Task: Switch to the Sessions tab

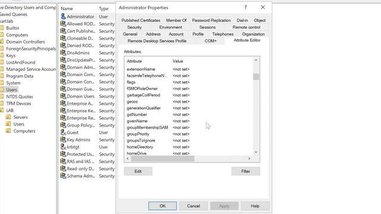Action: click(207, 27)
